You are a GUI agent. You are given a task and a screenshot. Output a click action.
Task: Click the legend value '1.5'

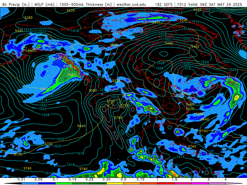pos(174,179)
